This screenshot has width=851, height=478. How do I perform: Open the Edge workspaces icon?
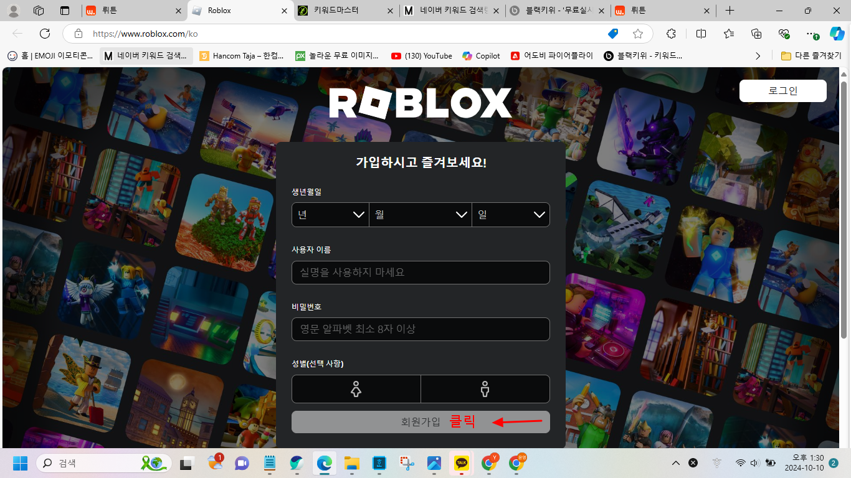point(39,11)
